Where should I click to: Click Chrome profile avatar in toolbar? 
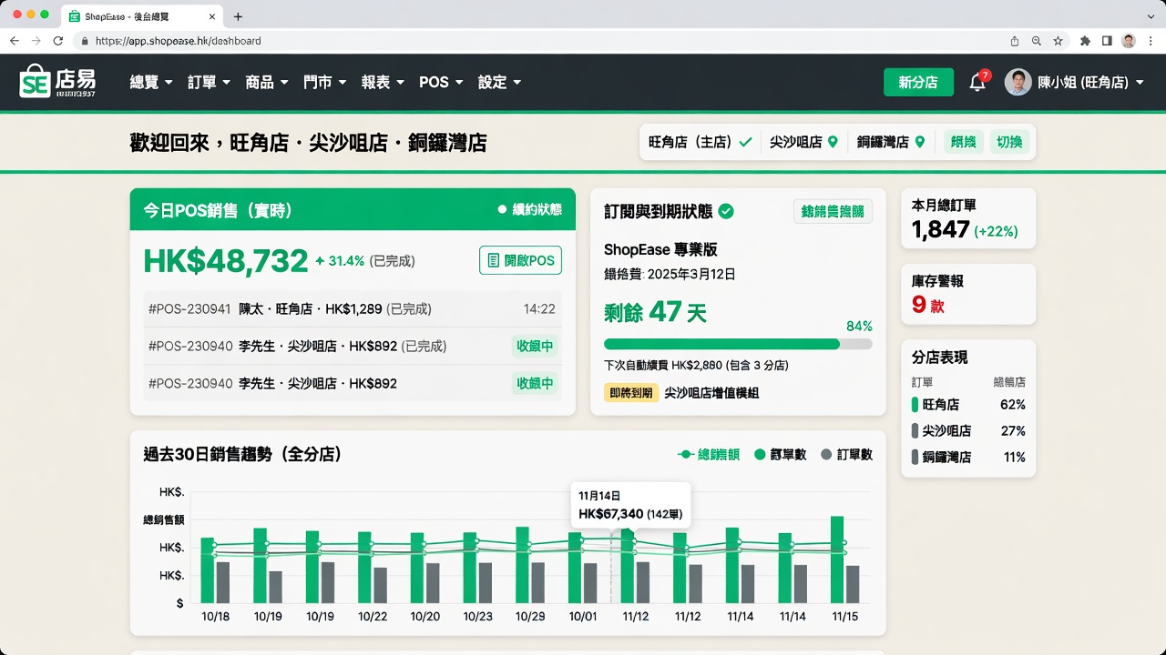(x=1129, y=41)
